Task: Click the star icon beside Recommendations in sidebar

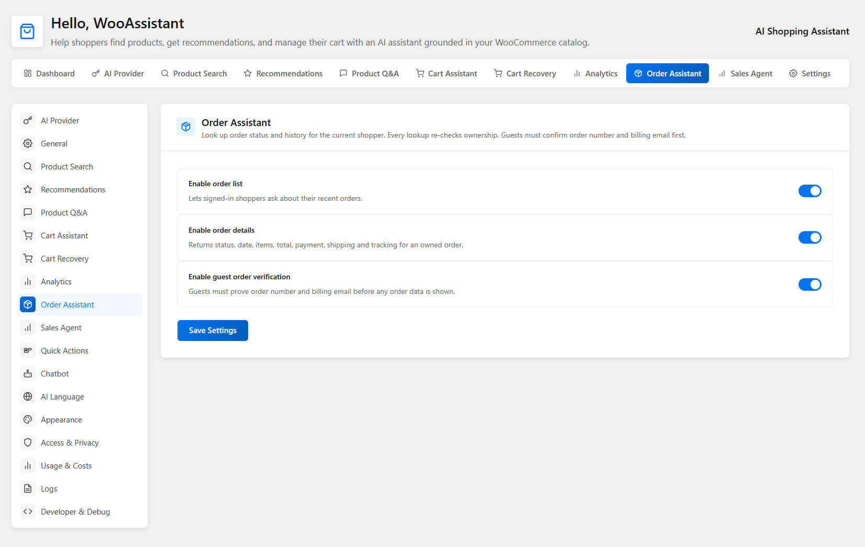Action: tap(28, 189)
